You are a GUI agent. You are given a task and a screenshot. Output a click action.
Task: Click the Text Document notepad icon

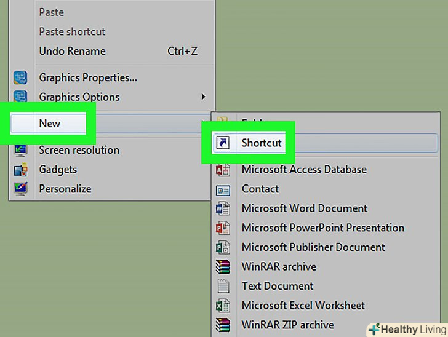(223, 286)
